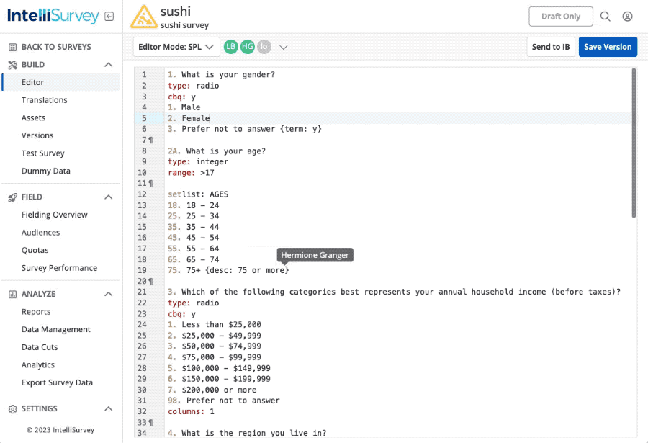Click line '2. Female' in the editor
The width and height of the screenshot is (648, 443).
click(189, 118)
